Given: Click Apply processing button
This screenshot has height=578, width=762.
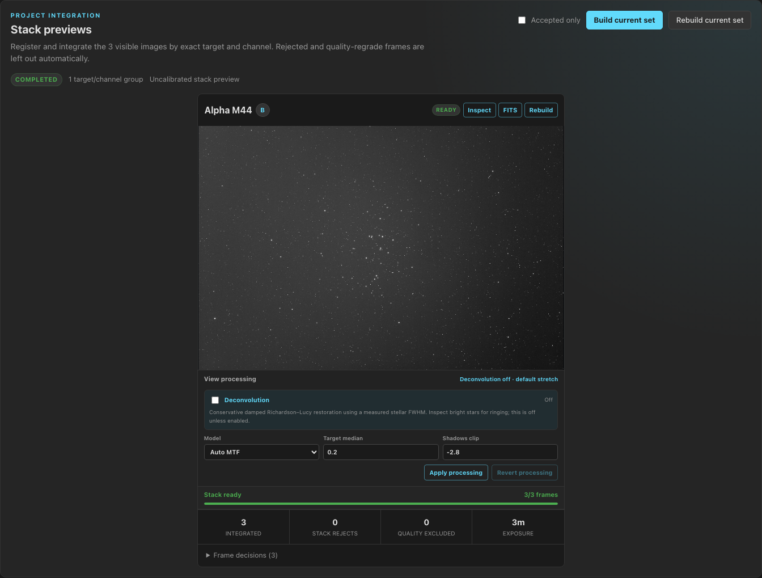Looking at the screenshot, I should point(456,472).
